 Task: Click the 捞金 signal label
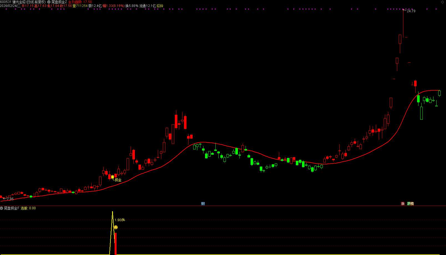[118, 180]
